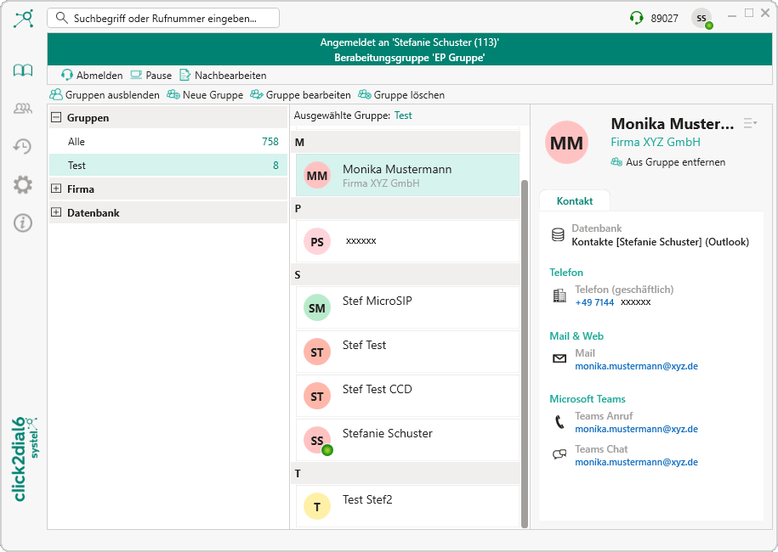Click the Mail link monika.mustermann@xyz.de
This screenshot has width=778, height=552.
636,366
